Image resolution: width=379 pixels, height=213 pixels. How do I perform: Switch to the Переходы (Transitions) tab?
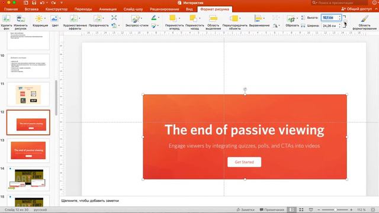point(83,9)
